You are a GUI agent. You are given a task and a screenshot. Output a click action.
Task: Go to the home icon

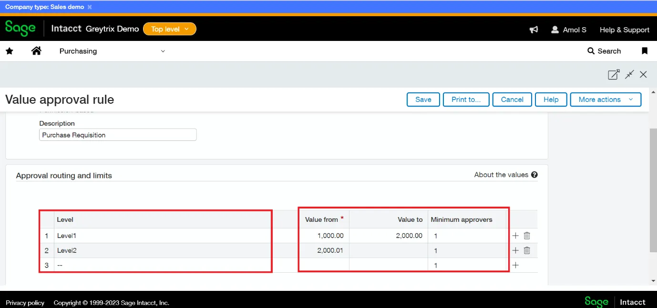[36, 51]
